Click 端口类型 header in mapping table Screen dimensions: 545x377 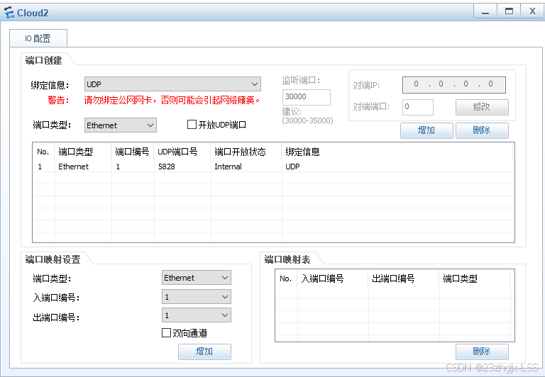tap(475, 278)
